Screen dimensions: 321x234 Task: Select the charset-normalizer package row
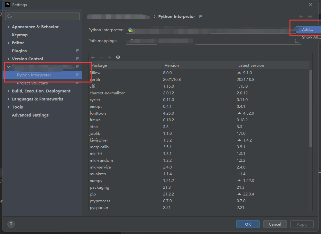199,93
